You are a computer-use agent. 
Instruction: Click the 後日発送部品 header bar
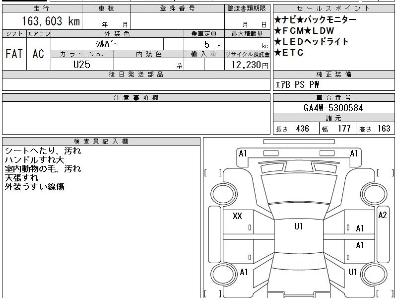tap(136, 74)
